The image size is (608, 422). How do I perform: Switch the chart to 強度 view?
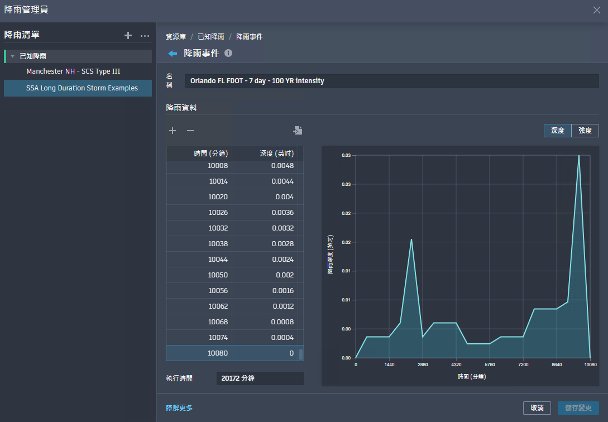pyautogui.click(x=585, y=131)
